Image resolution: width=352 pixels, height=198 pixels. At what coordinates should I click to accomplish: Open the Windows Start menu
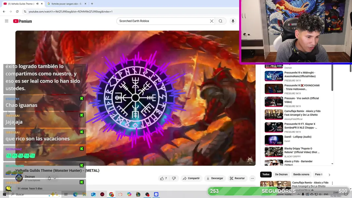4,194
